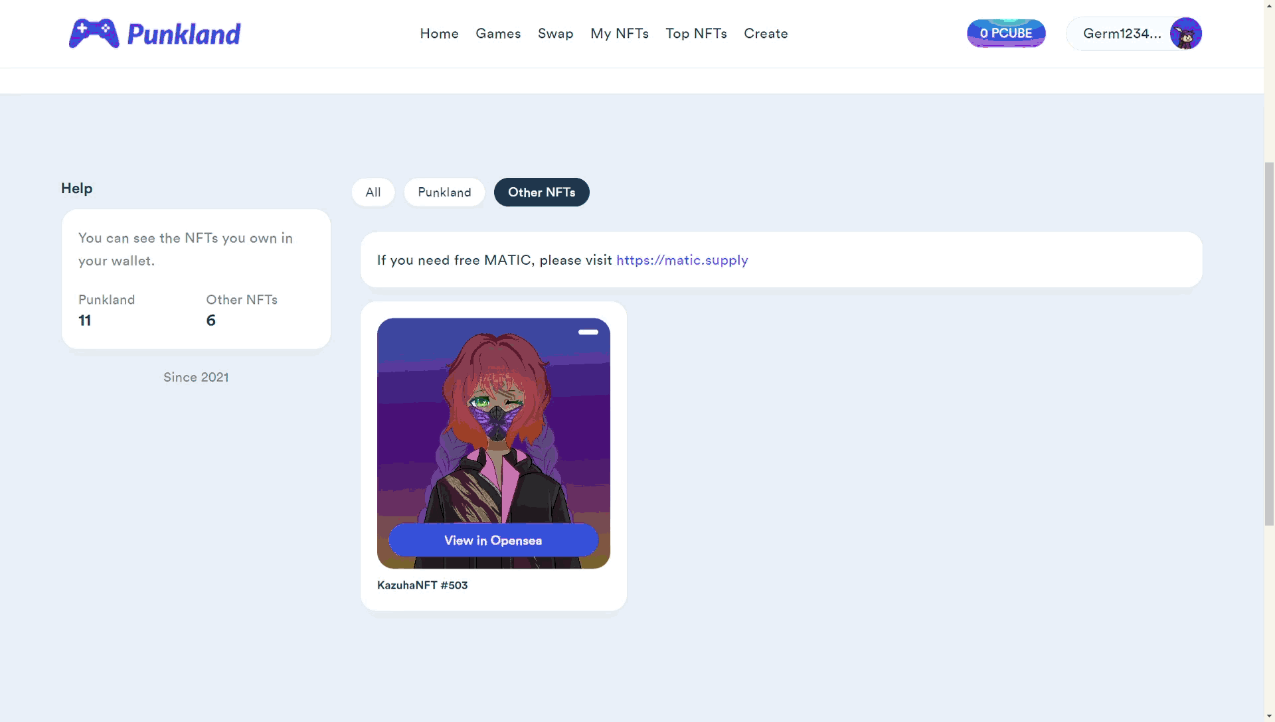Screen dimensions: 1275x722
Task: Open the Germ1234... account menu
Action: [1134, 34]
